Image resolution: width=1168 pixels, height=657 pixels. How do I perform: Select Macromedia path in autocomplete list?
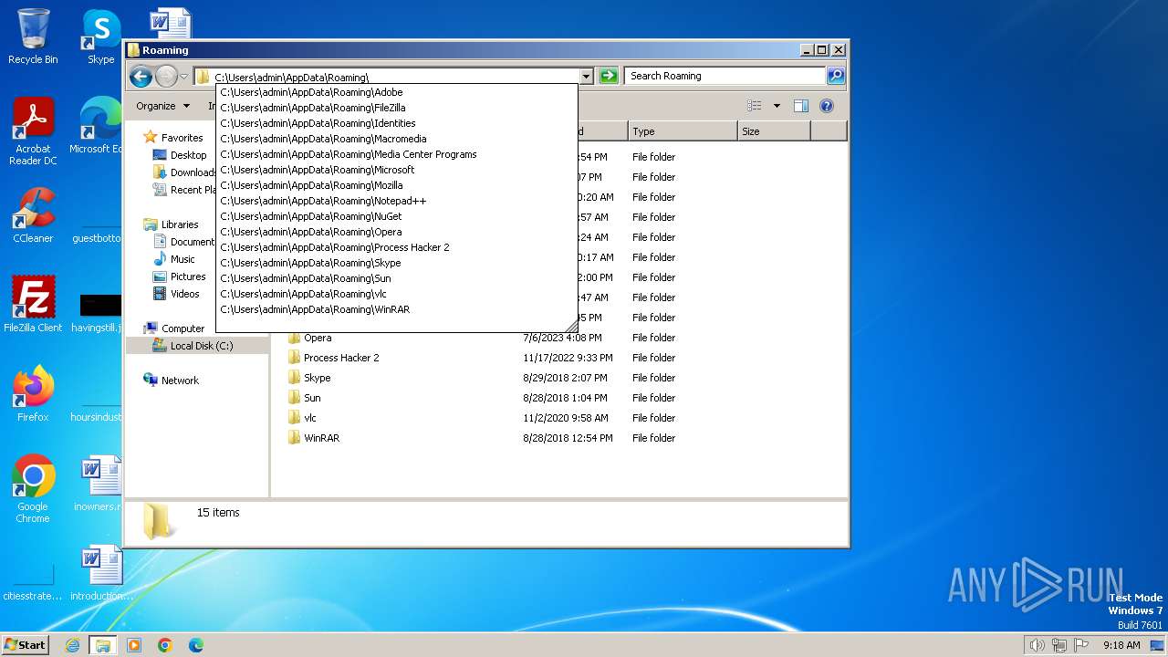(x=397, y=139)
